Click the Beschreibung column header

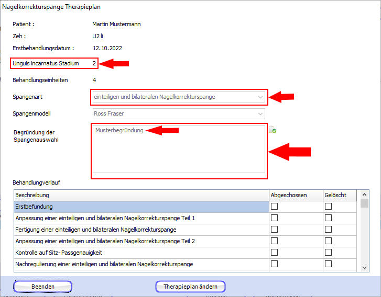point(140,195)
